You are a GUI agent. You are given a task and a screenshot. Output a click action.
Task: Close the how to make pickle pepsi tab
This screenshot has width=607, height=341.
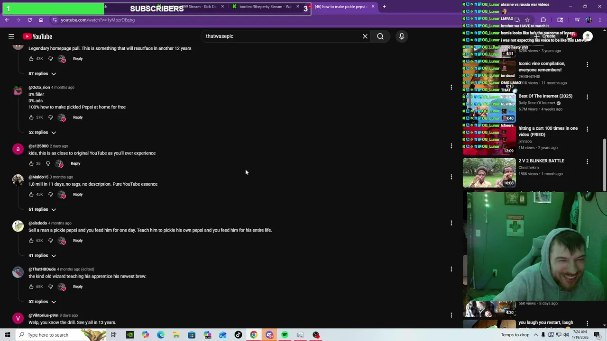(373, 7)
